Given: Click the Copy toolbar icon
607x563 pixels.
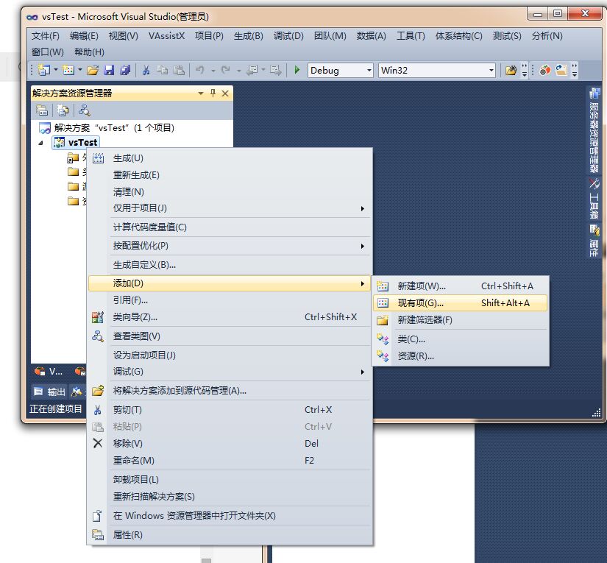Looking at the screenshot, I should tap(162, 70).
